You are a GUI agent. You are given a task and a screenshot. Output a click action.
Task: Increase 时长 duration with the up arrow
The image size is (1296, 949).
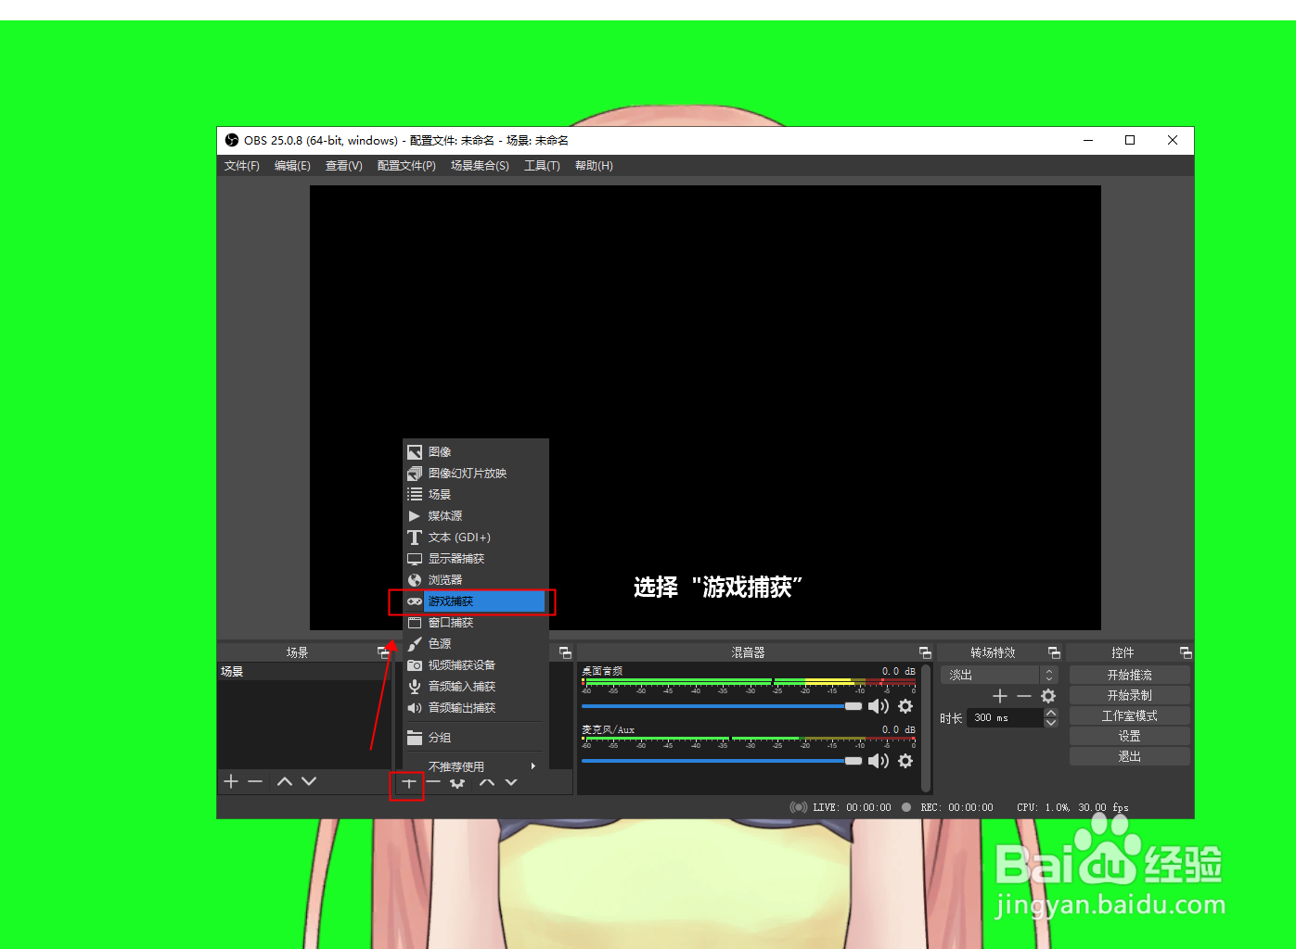(1051, 713)
